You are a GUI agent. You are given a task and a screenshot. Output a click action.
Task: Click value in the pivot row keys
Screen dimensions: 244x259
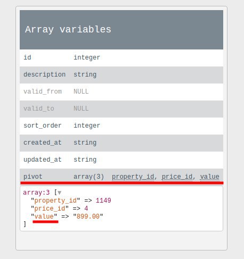coord(209,177)
